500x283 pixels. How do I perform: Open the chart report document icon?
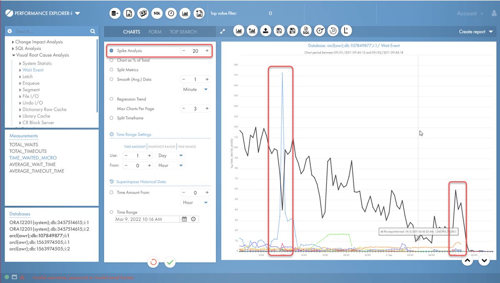tap(129, 13)
